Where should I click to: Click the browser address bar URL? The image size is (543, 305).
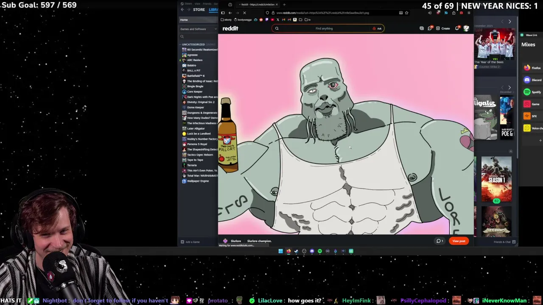(322, 13)
